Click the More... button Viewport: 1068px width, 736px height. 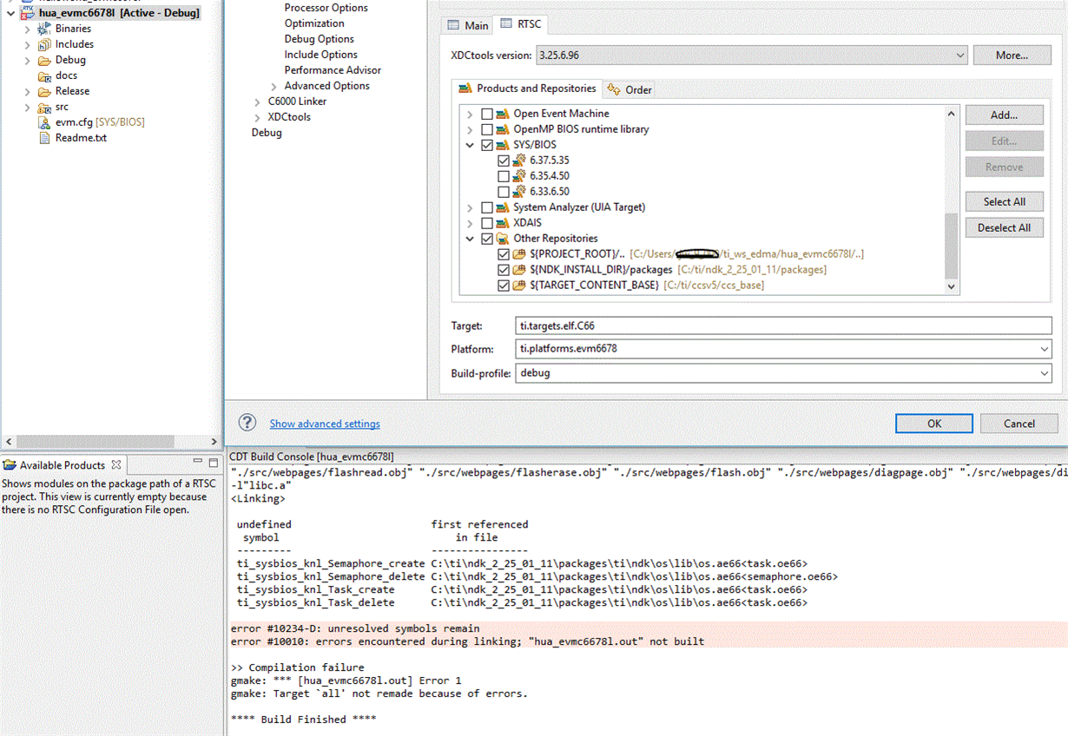1012,56
